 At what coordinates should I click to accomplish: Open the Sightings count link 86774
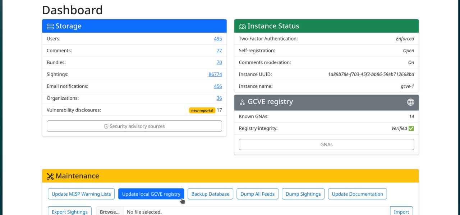(215, 74)
